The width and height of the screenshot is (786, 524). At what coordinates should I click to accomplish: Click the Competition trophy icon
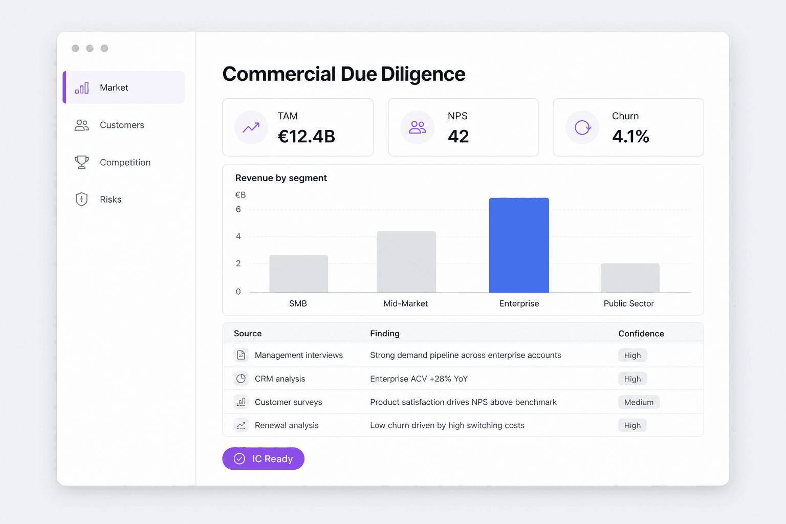pyautogui.click(x=82, y=162)
